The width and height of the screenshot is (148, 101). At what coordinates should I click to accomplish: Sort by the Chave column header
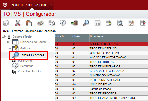click(80, 38)
